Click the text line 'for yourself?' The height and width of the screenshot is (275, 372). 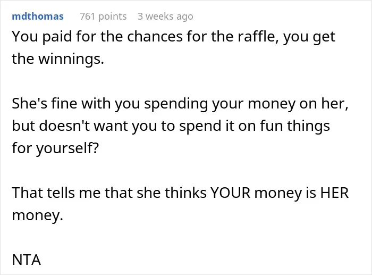55,148
